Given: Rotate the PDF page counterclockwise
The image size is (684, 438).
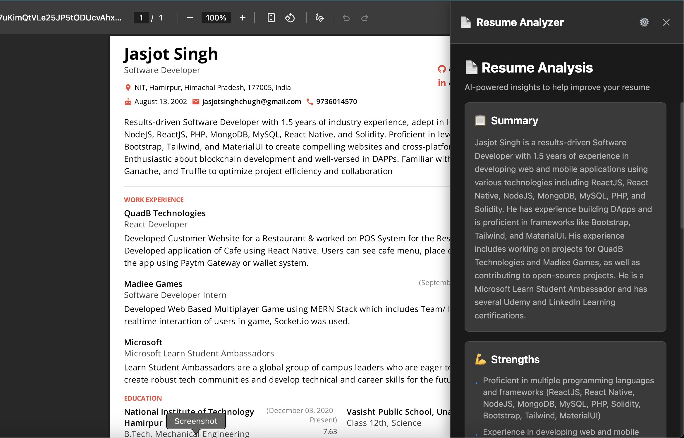Looking at the screenshot, I should pos(290,18).
